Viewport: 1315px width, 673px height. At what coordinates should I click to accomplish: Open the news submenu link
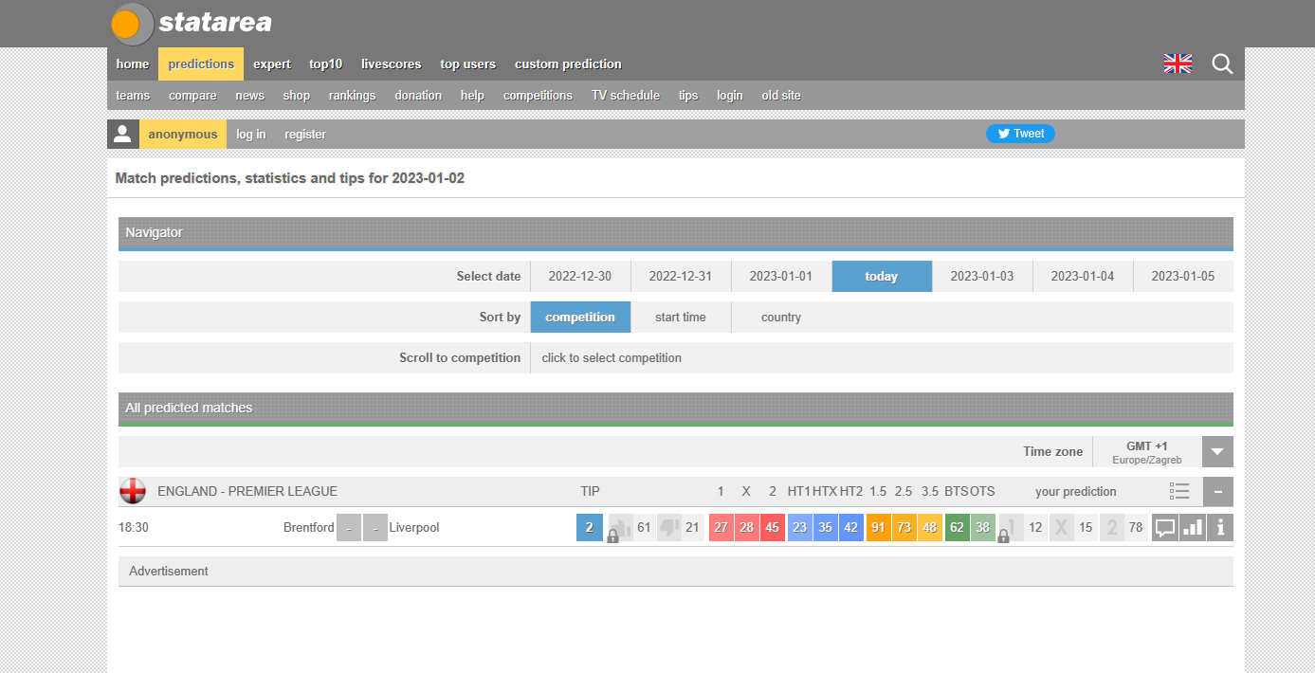(249, 95)
